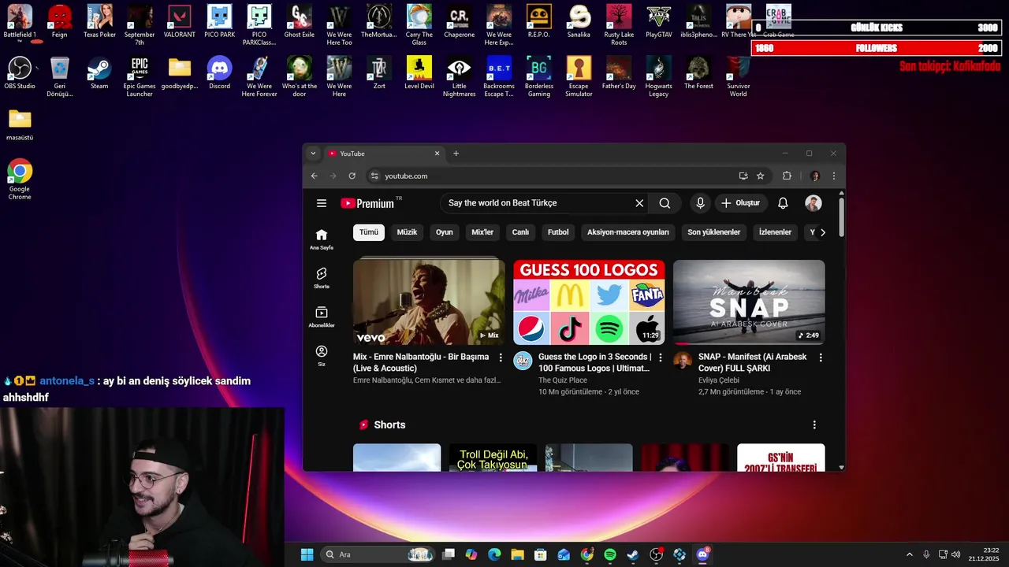1009x567 pixels.
Task: Select the Oyun filter chip
Action: pos(445,232)
